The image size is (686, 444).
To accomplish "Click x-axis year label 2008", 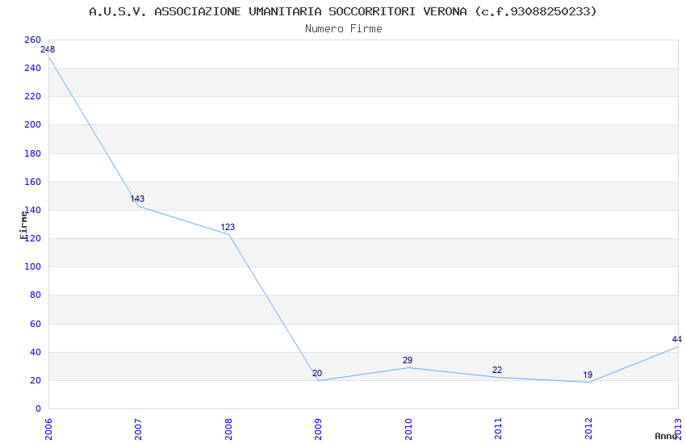I will (x=228, y=429).
